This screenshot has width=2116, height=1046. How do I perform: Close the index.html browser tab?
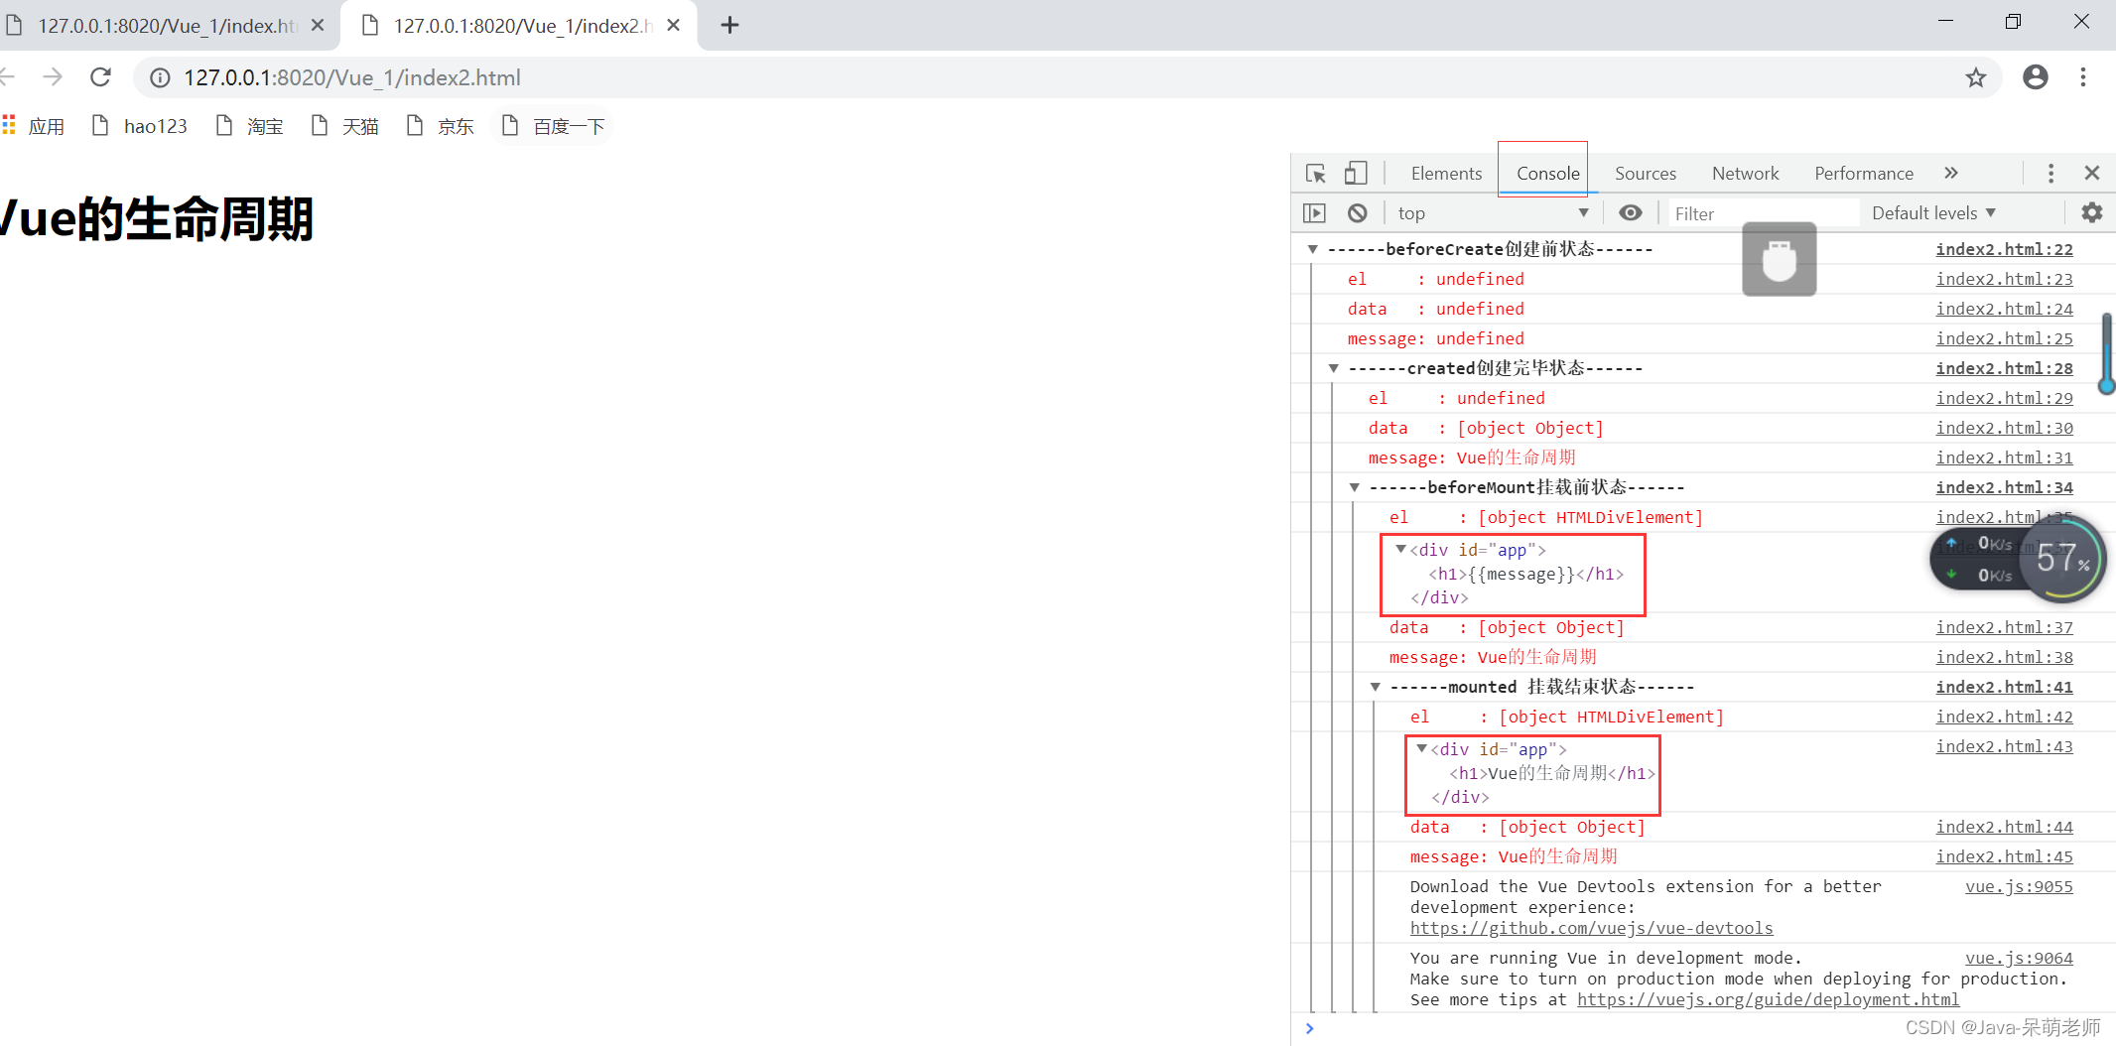pyautogui.click(x=318, y=25)
